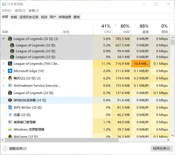Click the 785.5 MB memory cell
The height and width of the screenshot is (155, 175).
tap(122, 39)
